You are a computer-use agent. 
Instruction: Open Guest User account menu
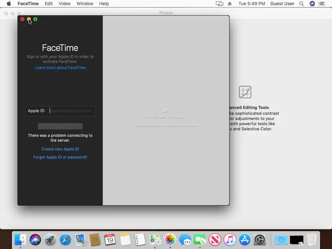(x=282, y=4)
